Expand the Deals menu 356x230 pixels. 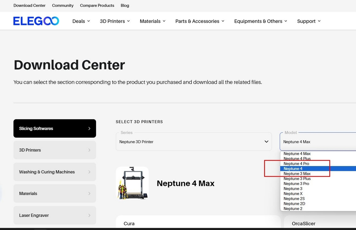click(x=81, y=21)
